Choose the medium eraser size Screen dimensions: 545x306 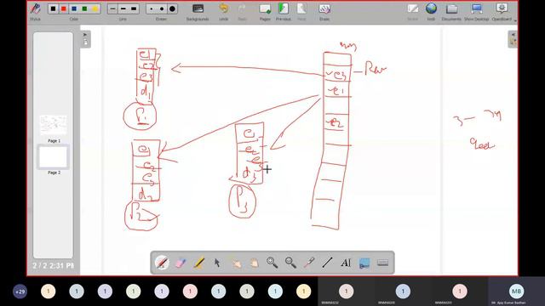[x=162, y=8]
